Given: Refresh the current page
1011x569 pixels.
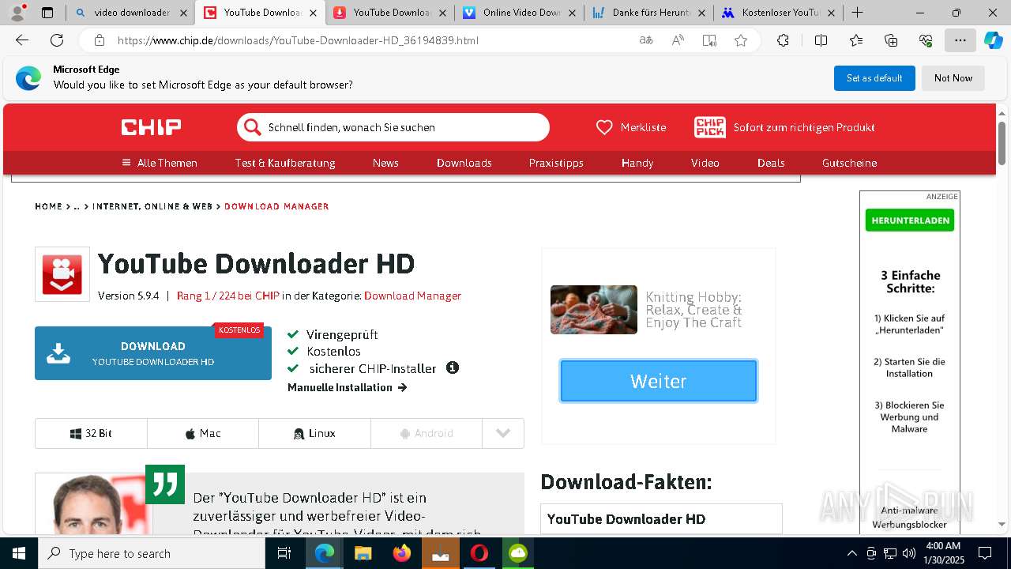Looking at the screenshot, I should [57, 40].
